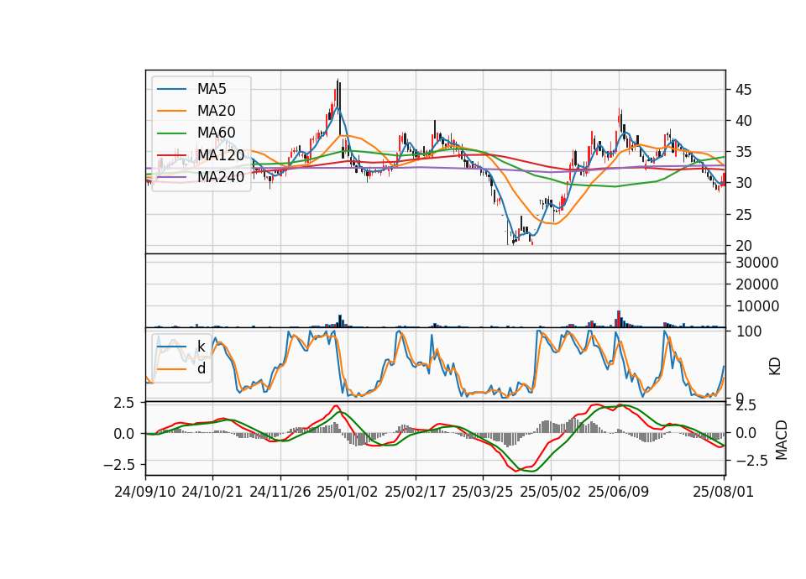The width and height of the screenshot is (806, 579).
Task: Click the 25/06/09 date label
Action: pos(619,492)
